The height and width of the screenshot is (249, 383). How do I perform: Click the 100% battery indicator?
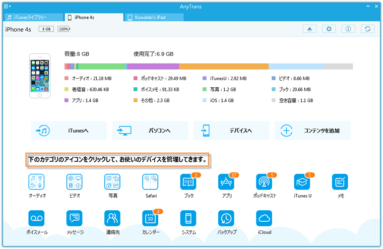click(x=64, y=29)
